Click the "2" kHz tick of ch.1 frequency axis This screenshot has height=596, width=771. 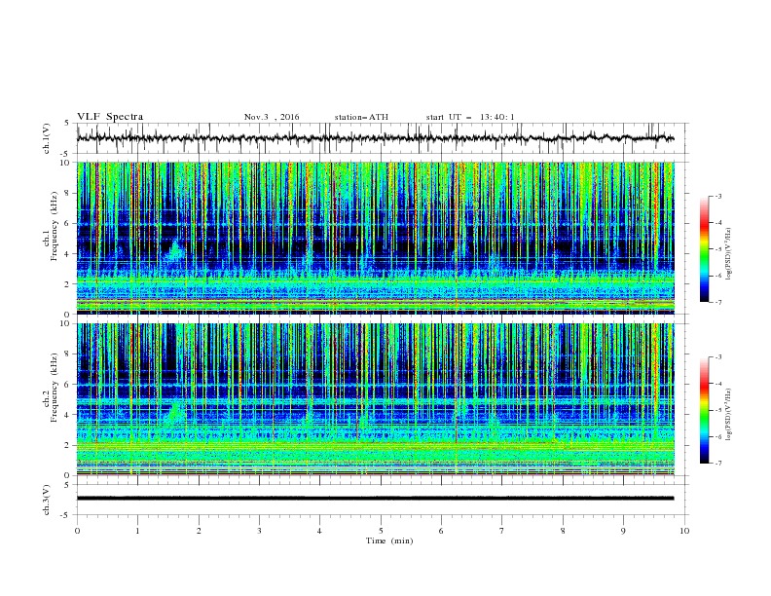(x=67, y=284)
